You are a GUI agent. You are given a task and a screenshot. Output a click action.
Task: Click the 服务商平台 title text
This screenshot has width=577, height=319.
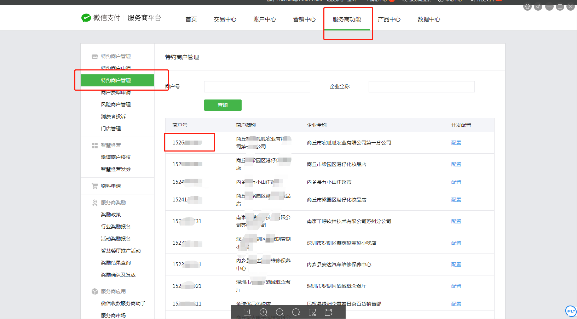(144, 18)
